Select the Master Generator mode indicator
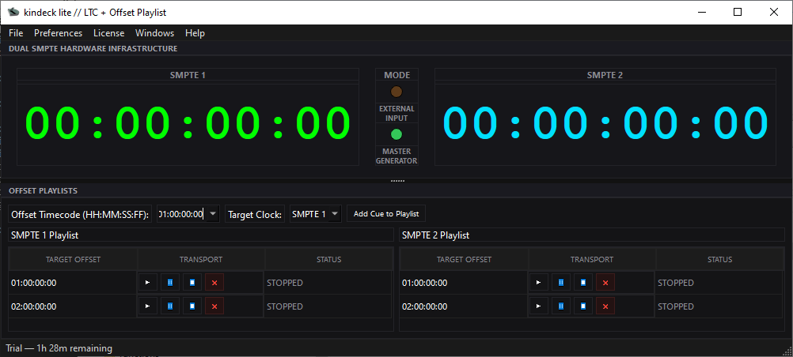This screenshot has height=357, width=793. pos(396,134)
